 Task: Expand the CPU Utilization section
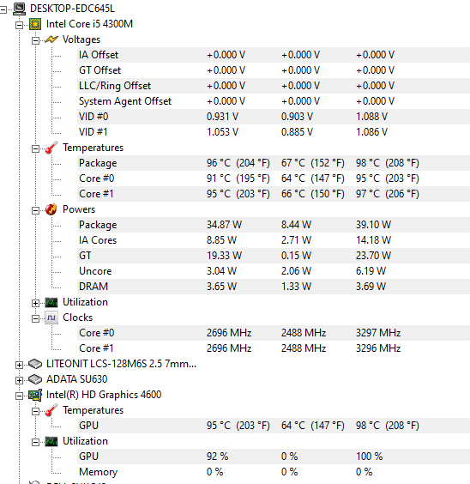coord(35,303)
